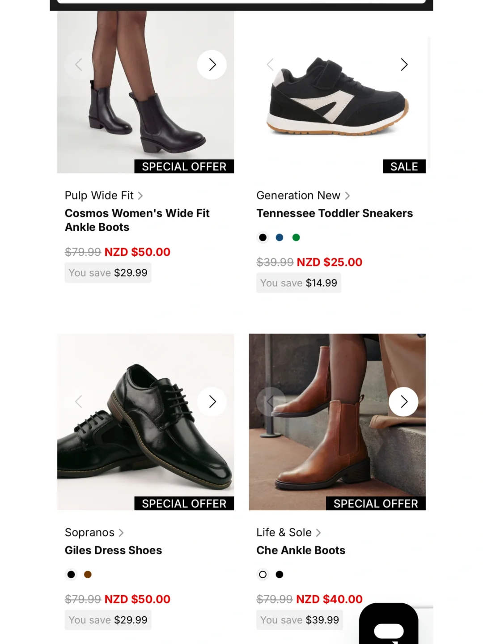Open the chat support widget
Viewport: 483px width, 644px height.
point(389,624)
